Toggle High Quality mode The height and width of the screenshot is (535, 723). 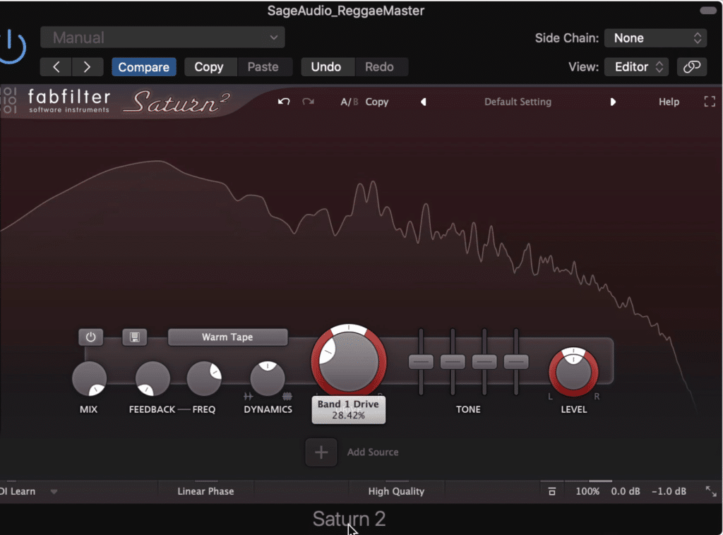coord(396,491)
